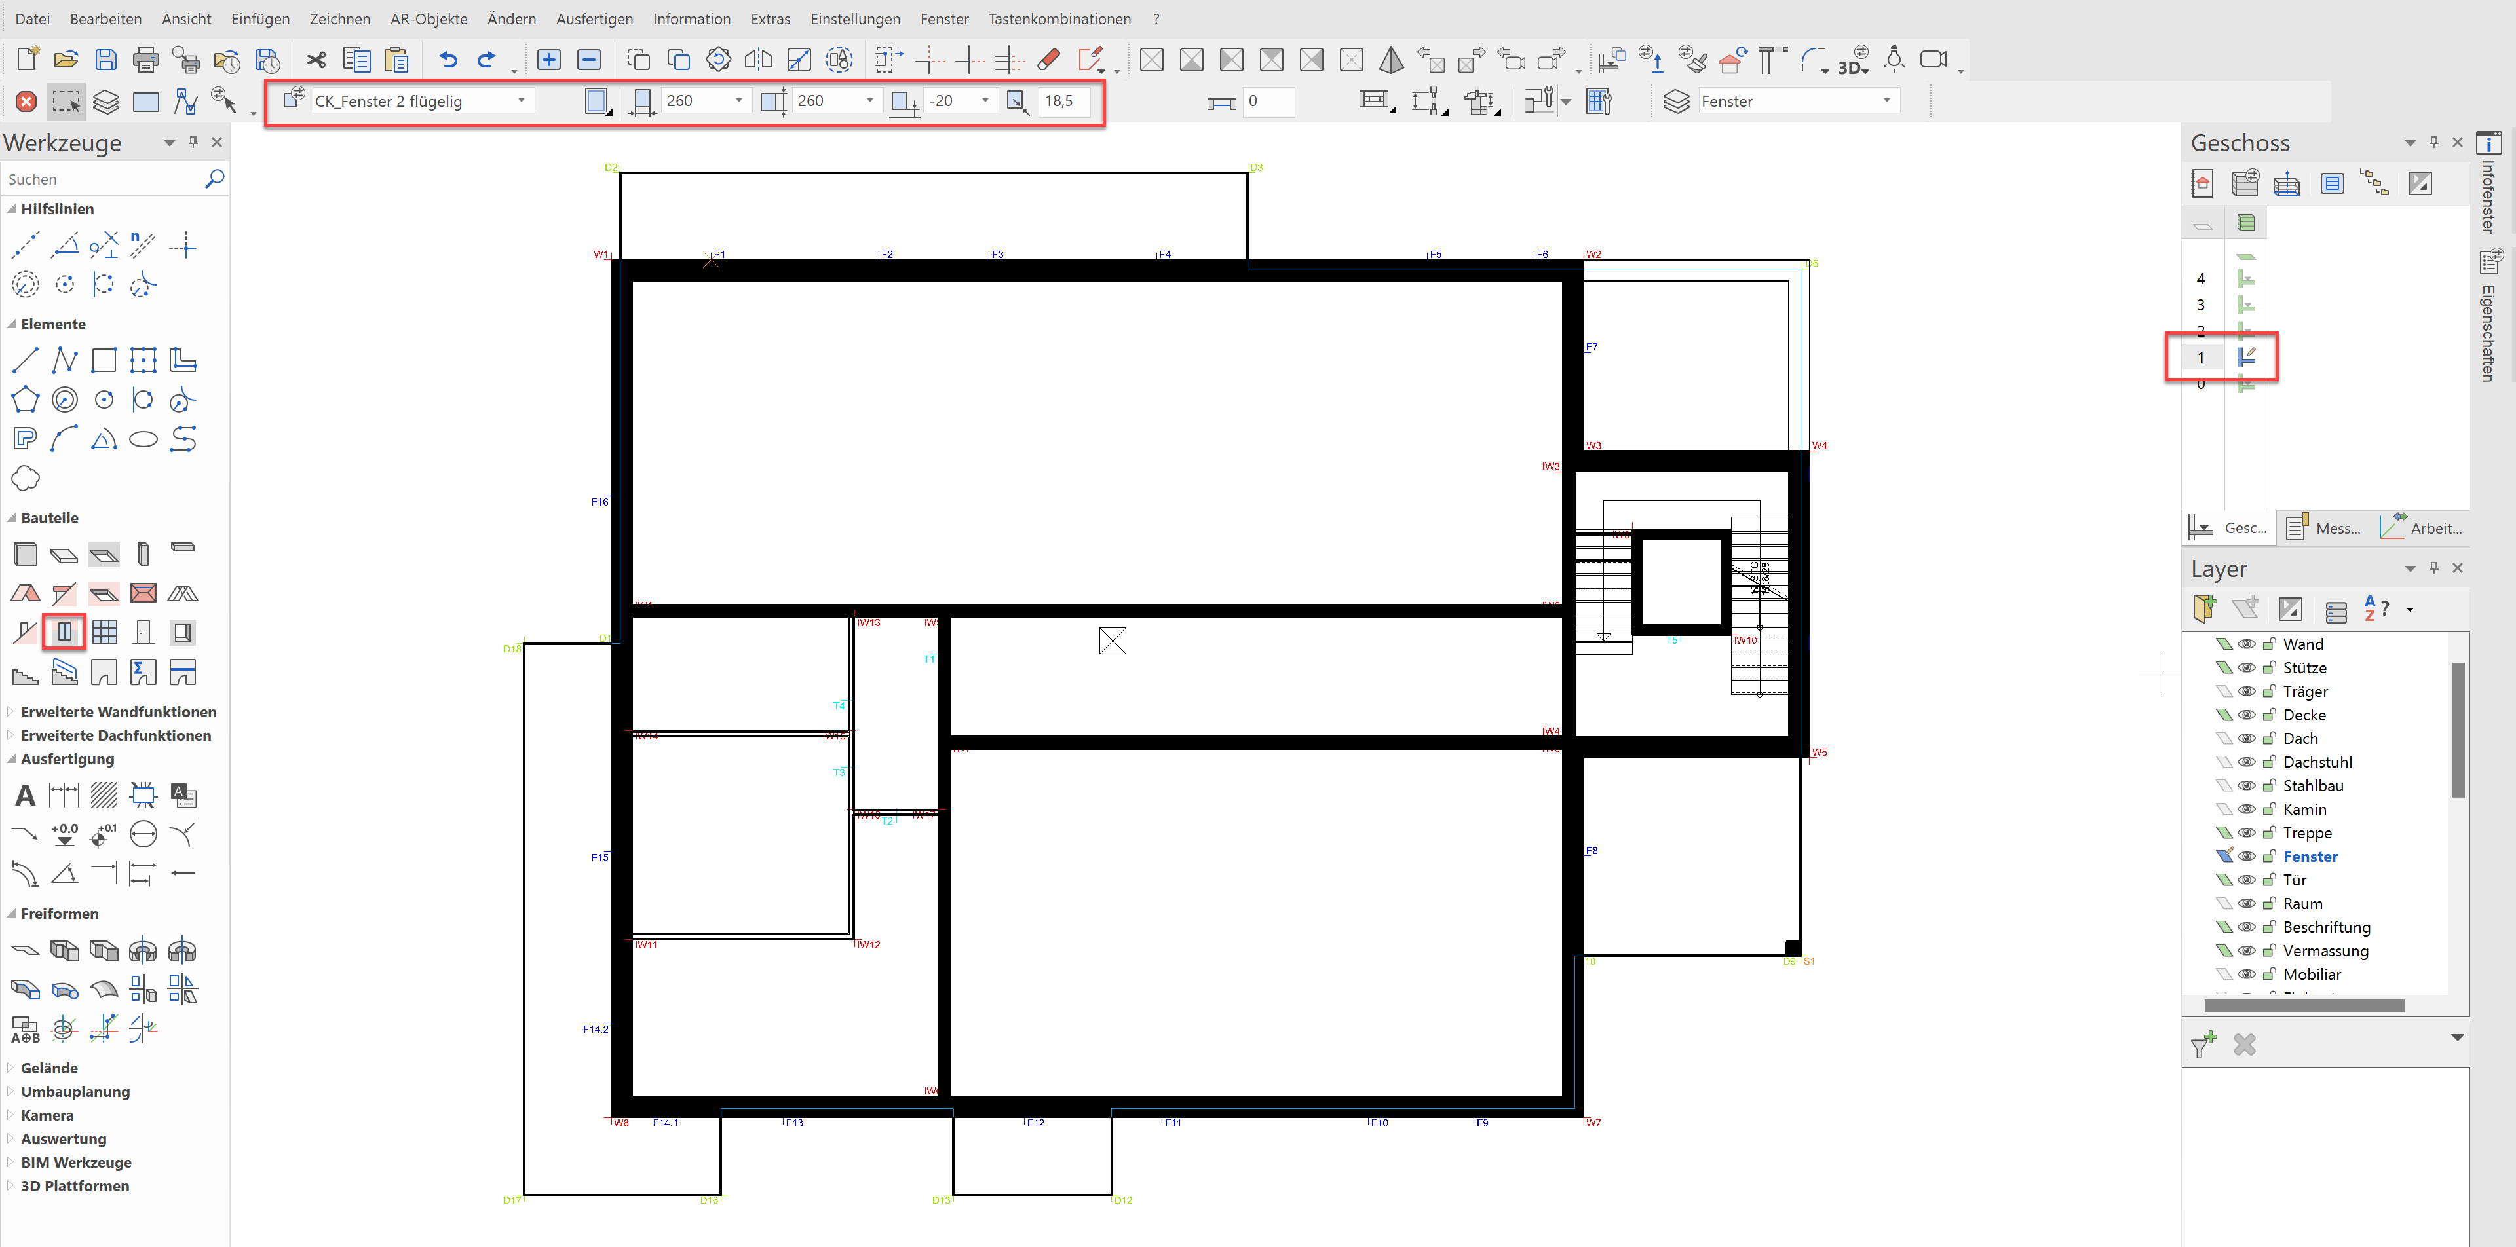Viewport: 2516px width, 1247px height.
Task: Open the Fenster layer dropdown in toolbar
Action: [x=1887, y=101]
